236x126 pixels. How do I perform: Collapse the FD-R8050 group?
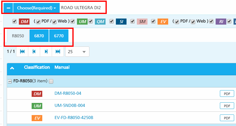click(10, 81)
